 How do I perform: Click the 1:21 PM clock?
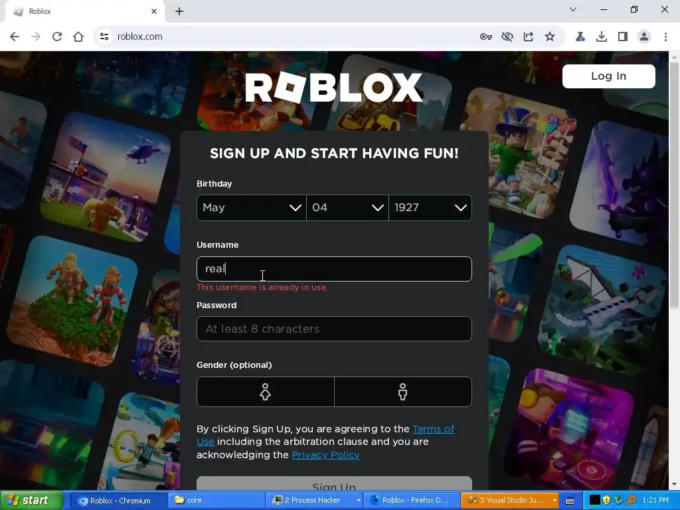655,501
